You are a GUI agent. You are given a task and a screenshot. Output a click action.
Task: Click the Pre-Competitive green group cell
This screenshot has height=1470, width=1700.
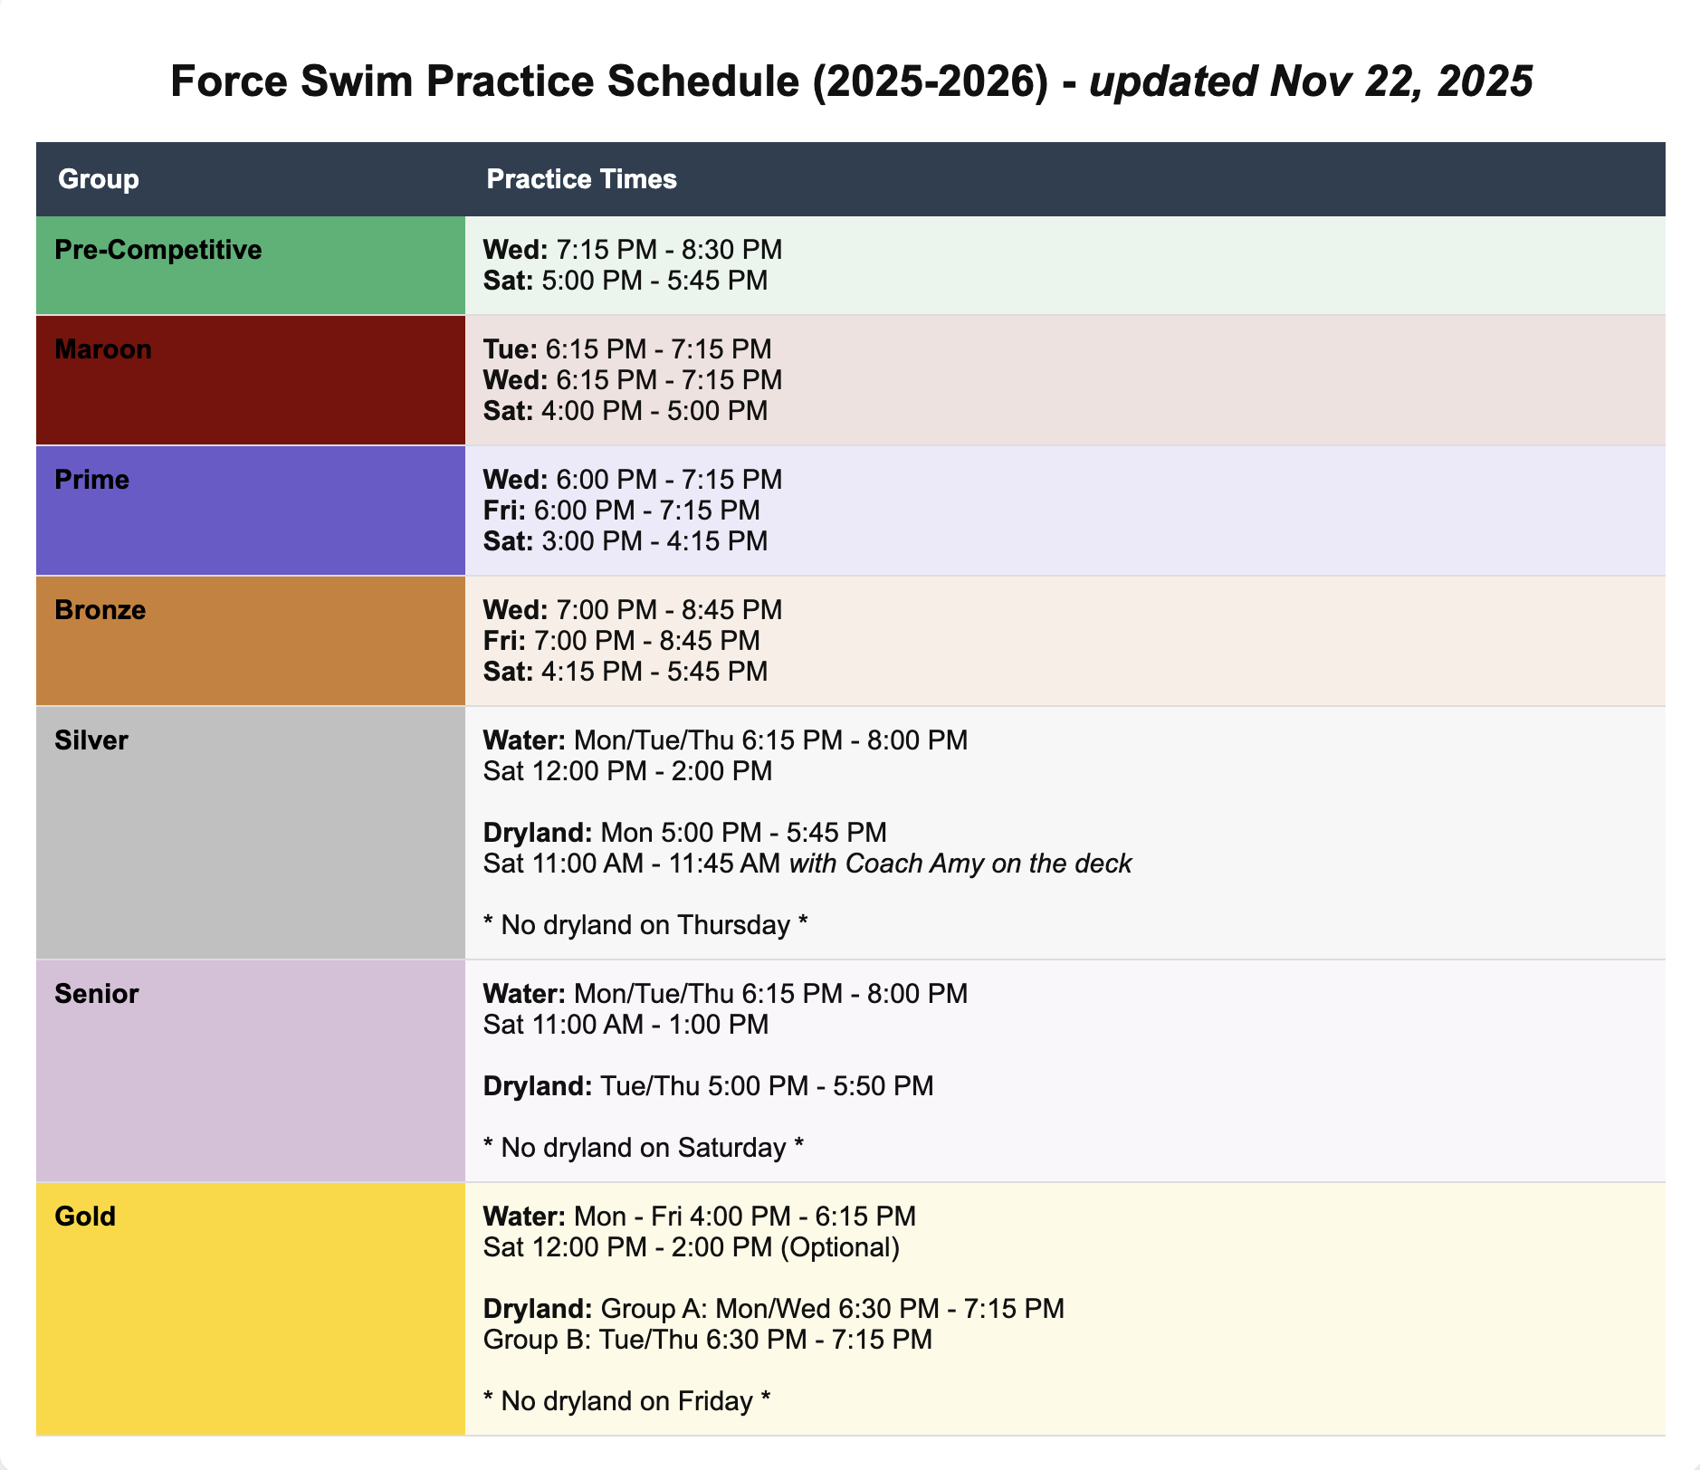tap(250, 265)
